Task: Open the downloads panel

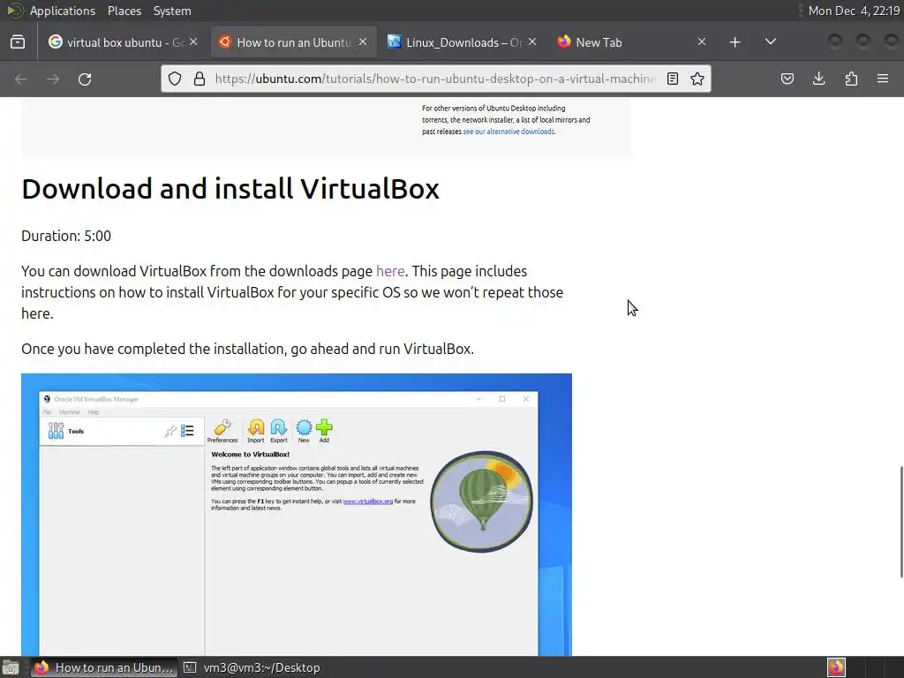Action: [x=818, y=79]
